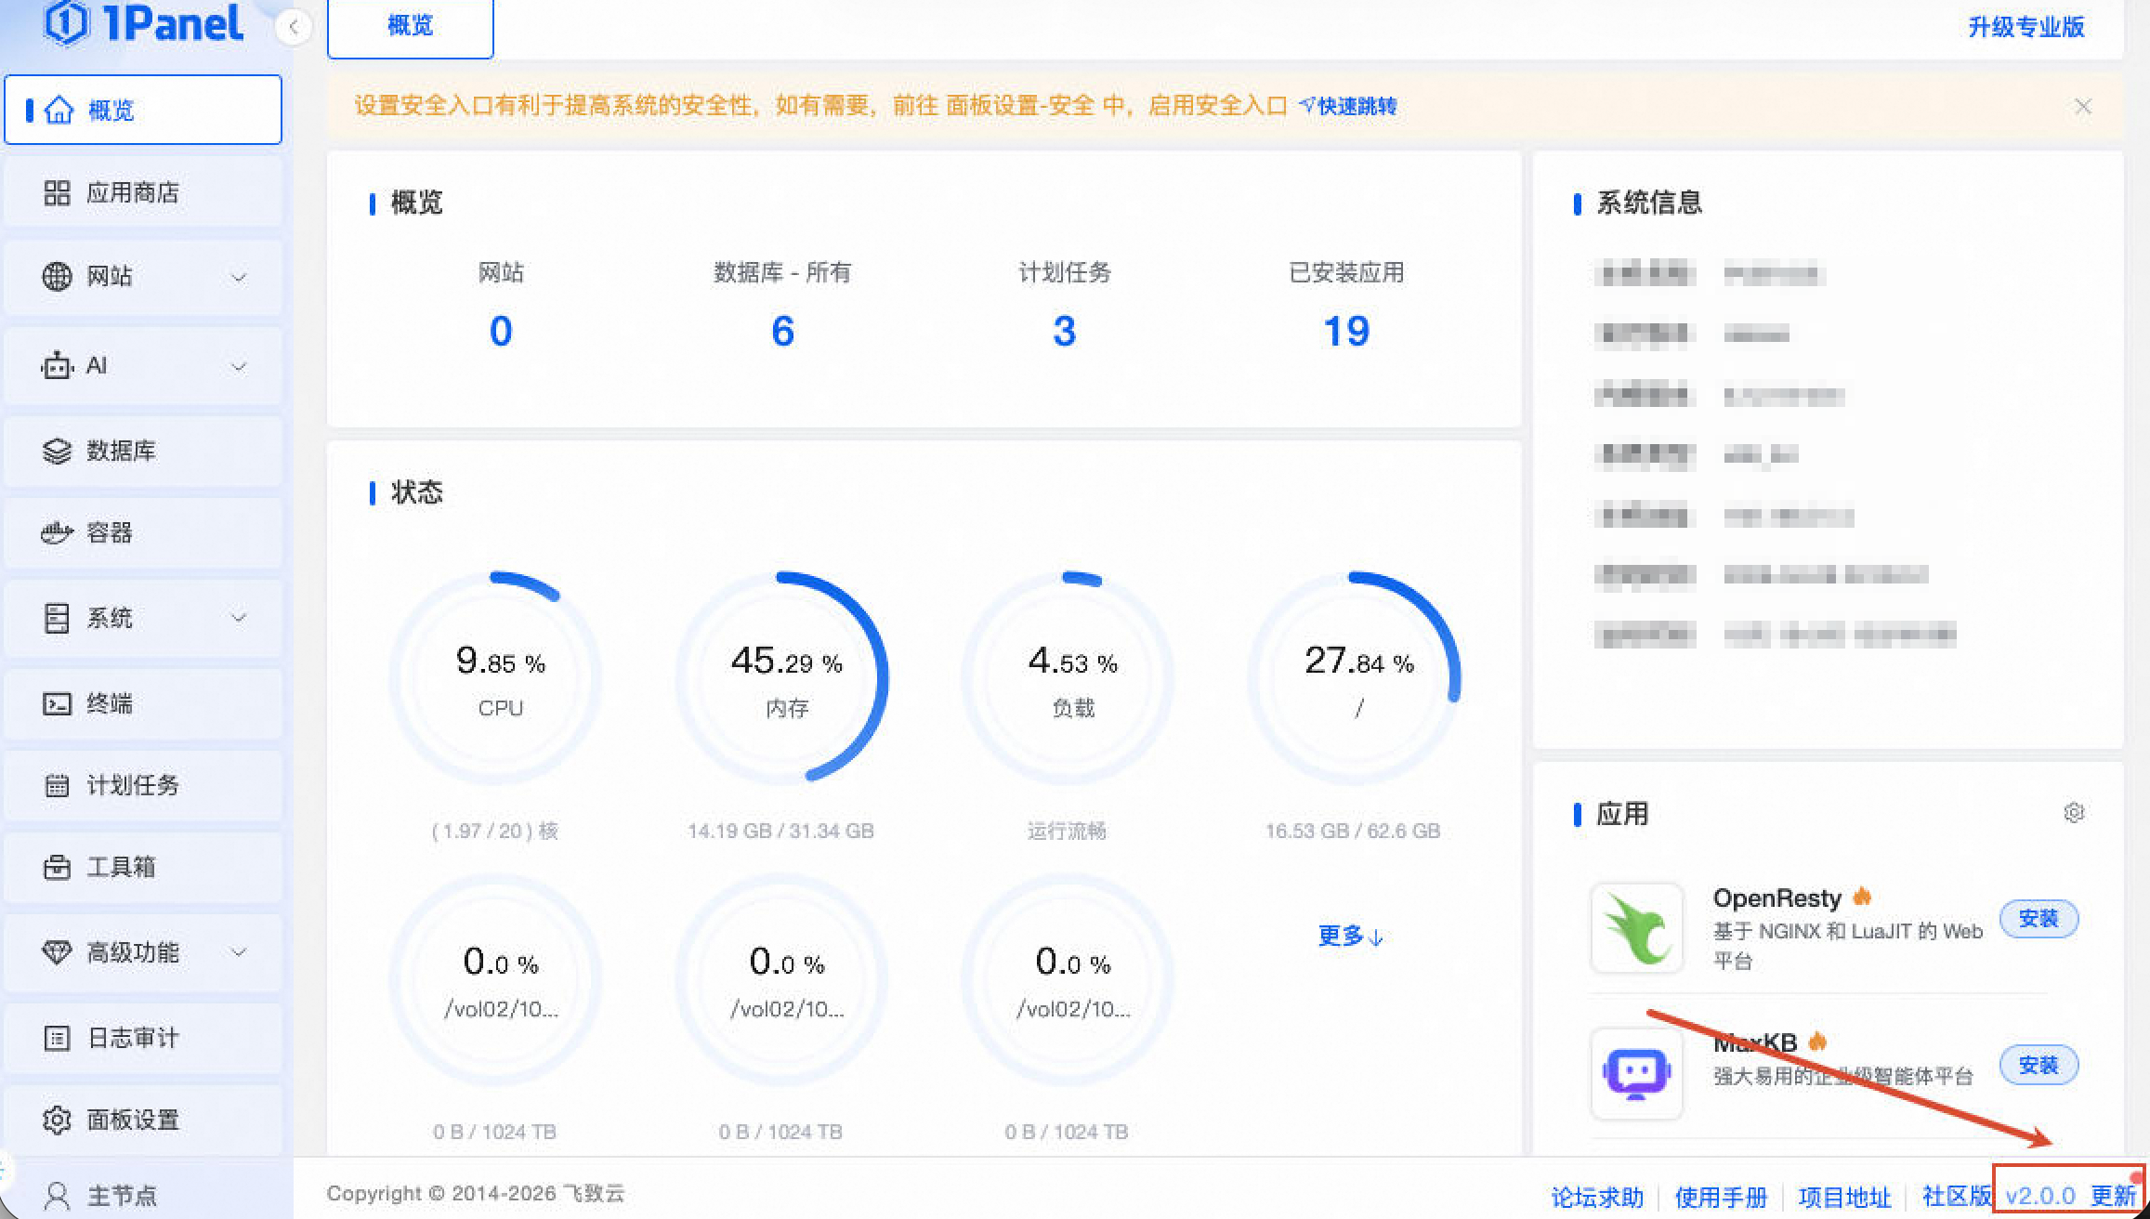Install OpenResty with the 安装 button

2038,919
